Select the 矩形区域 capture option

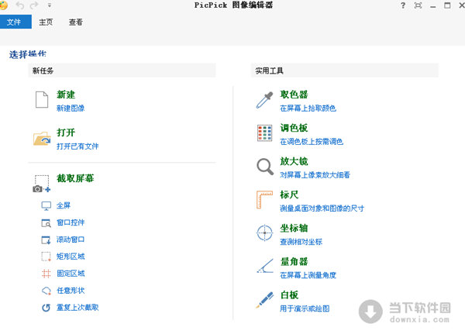(71, 257)
